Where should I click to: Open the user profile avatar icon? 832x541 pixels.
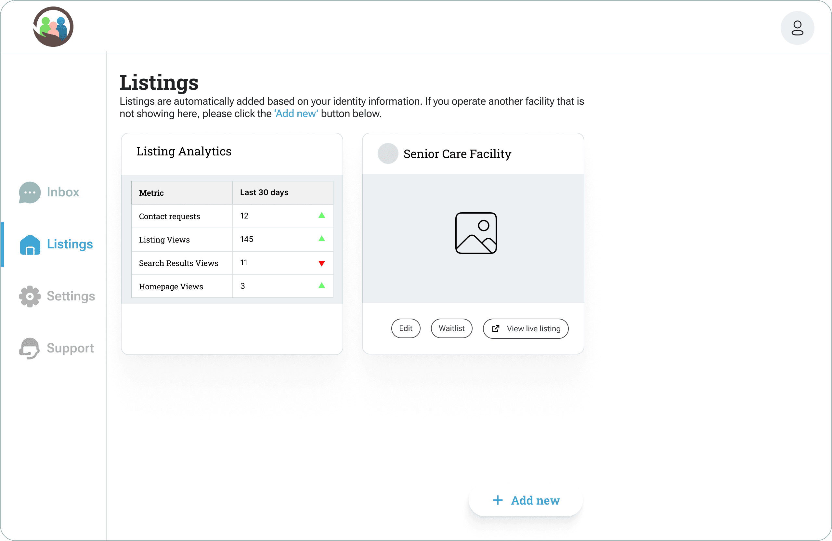(x=797, y=28)
